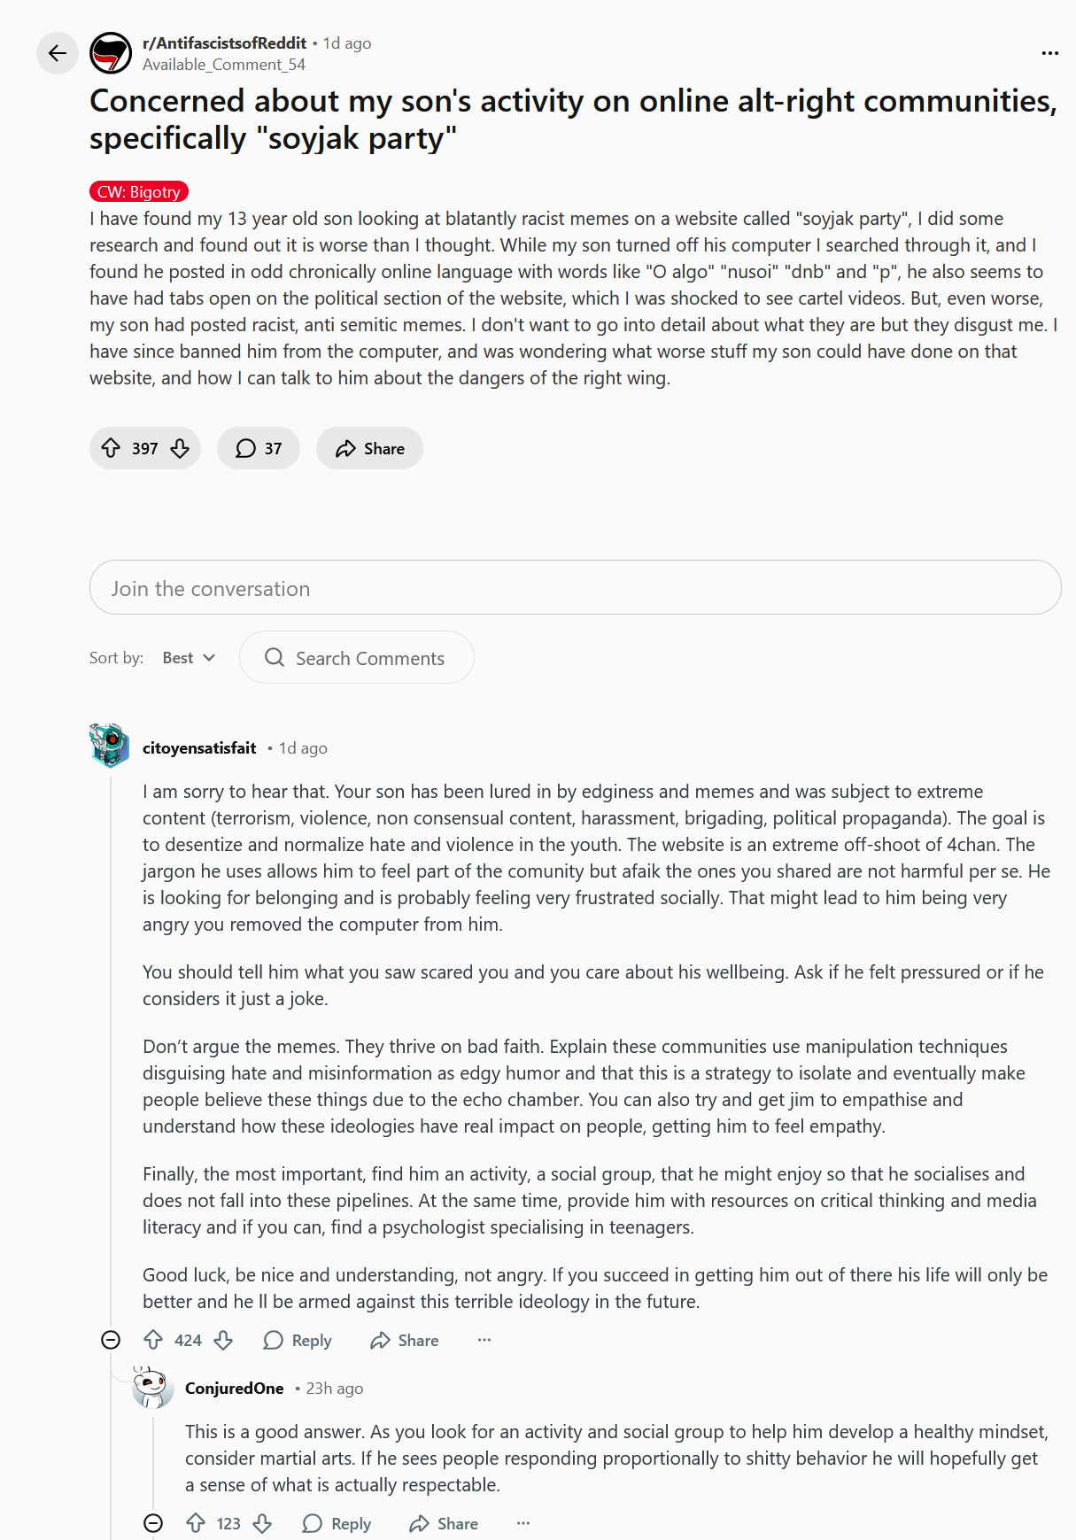
Task: Upvote citoyensatisfait's comment
Action: click(x=153, y=1340)
